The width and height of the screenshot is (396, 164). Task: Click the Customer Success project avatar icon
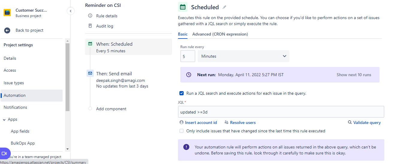7,13
